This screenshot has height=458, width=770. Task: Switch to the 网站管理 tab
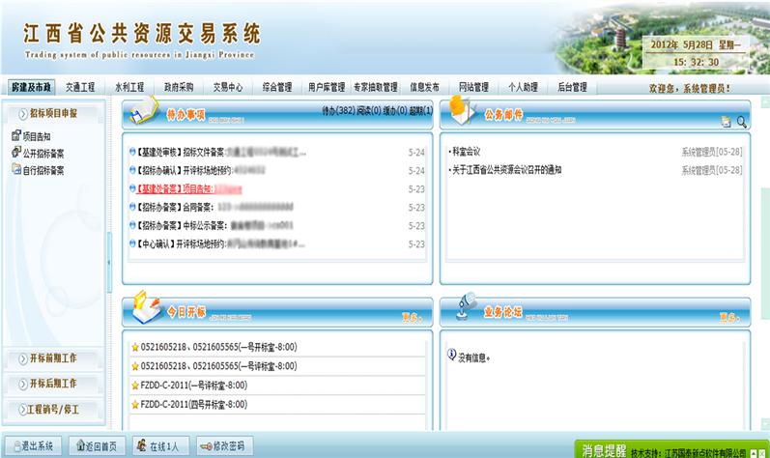pos(473,87)
